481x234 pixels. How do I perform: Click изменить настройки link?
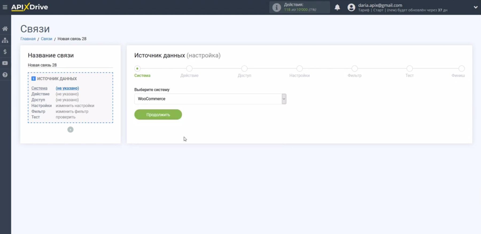[75, 106]
